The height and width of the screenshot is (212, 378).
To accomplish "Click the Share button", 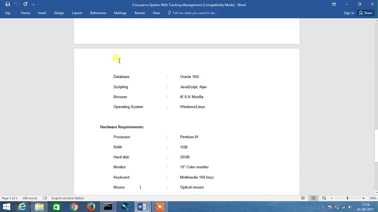I will pyautogui.click(x=366, y=13).
